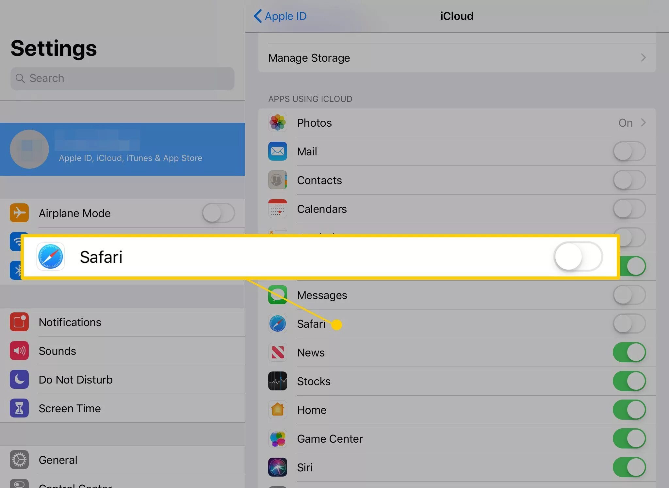Click the Siri icon
This screenshot has width=669, height=488.
277,467
